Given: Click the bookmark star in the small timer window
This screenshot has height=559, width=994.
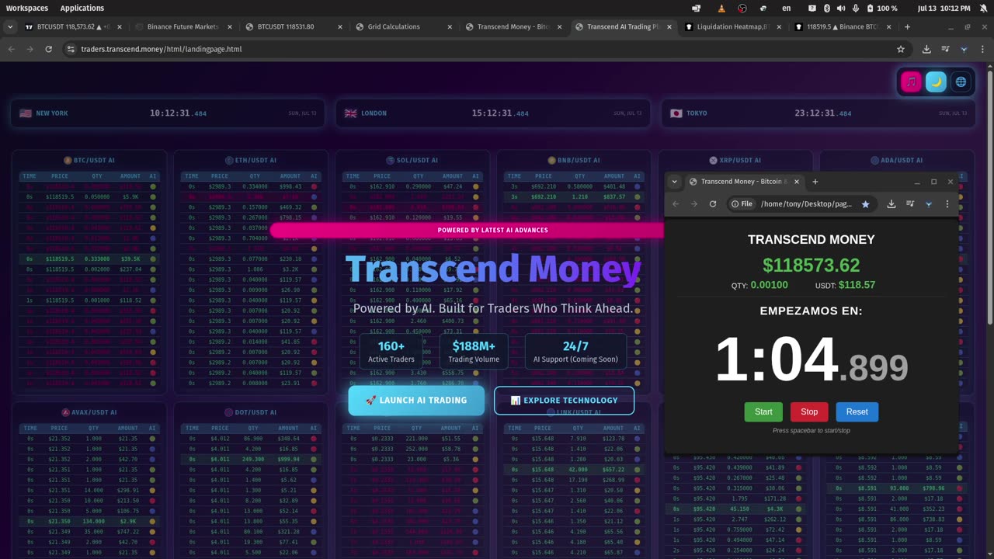Looking at the screenshot, I should tap(865, 204).
